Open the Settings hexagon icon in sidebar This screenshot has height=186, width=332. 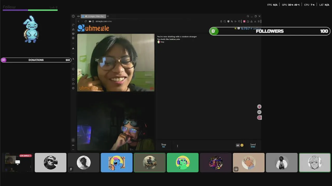[x=73, y=88]
